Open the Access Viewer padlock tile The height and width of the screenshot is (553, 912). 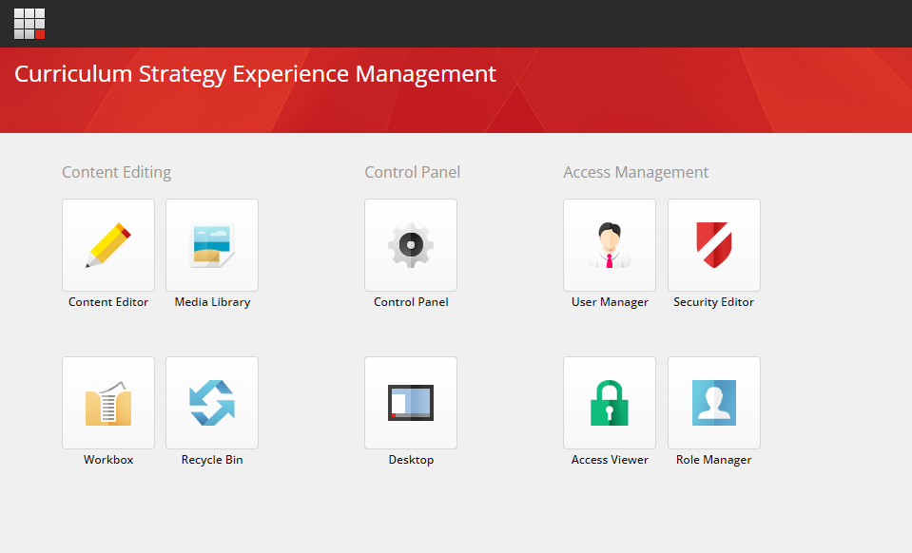coord(610,403)
